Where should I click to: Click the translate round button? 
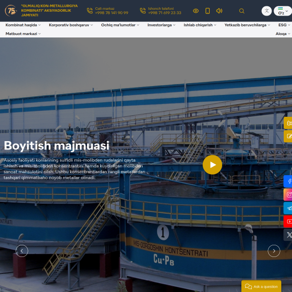coord(267,11)
